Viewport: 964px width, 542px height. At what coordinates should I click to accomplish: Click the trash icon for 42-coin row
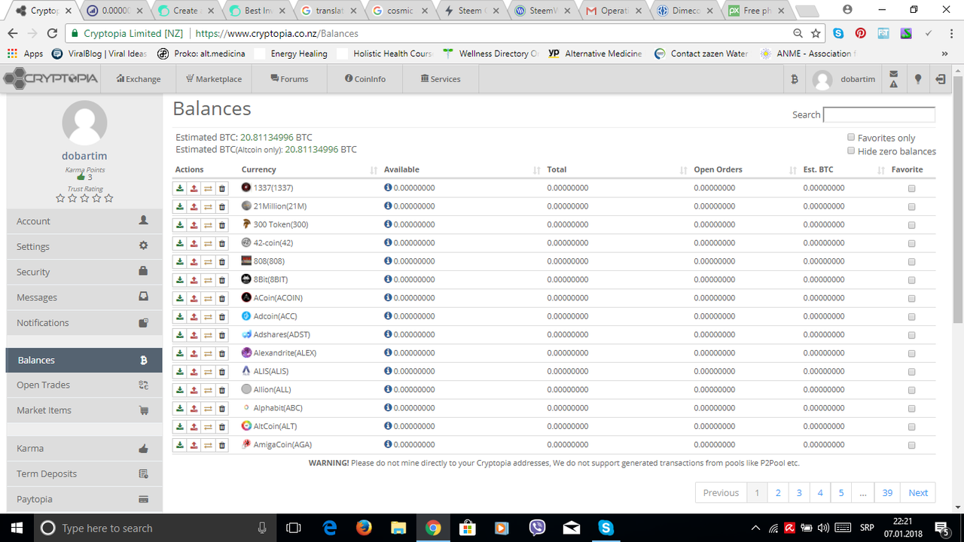click(x=221, y=243)
